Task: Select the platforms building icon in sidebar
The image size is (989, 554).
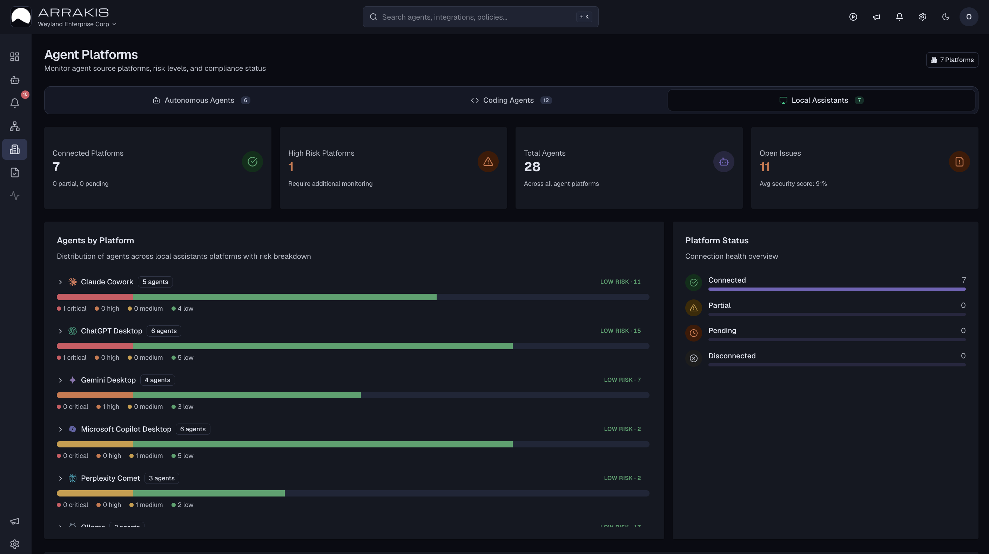Action: click(x=15, y=149)
